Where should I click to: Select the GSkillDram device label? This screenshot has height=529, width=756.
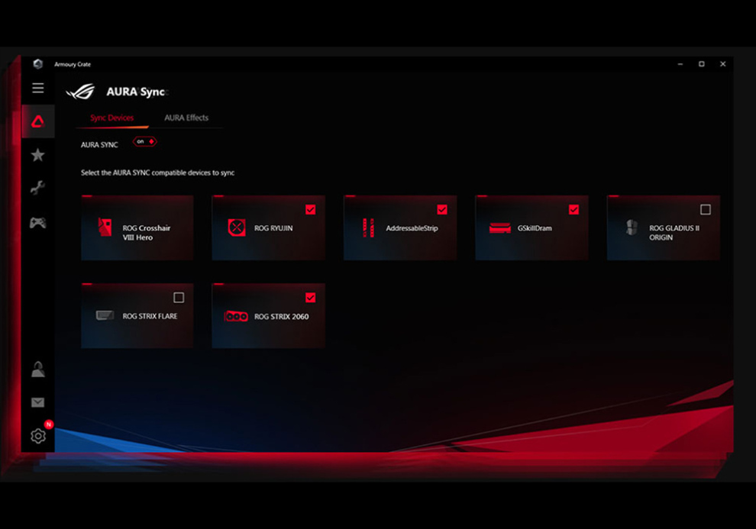point(535,228)
